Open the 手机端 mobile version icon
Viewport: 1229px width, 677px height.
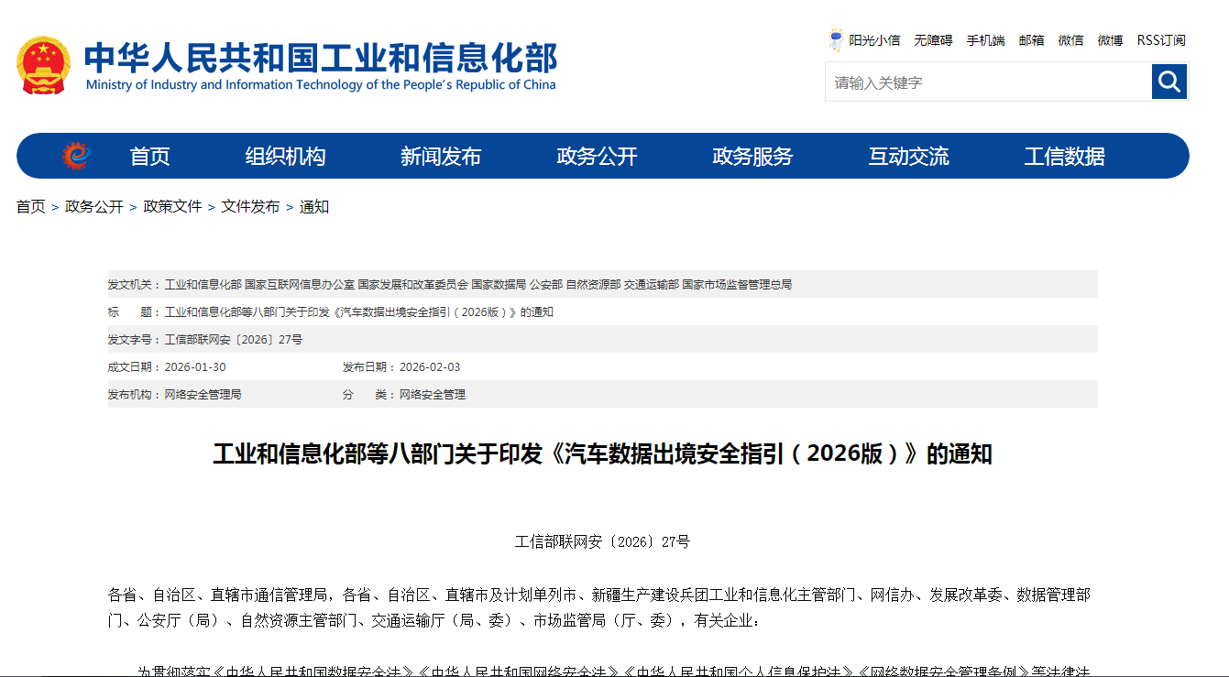pyautogui.click(x=985, y=39)
